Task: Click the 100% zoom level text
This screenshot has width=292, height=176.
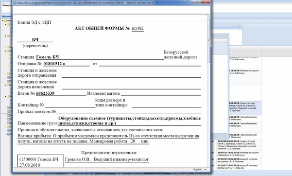Action: [x=199, y=170]
